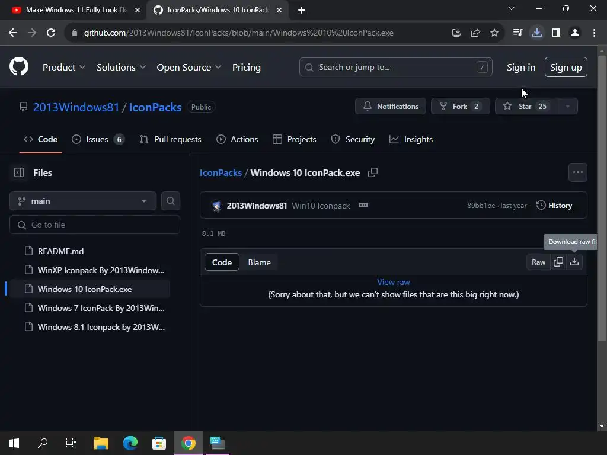Close the YouTube tab

[138, 10]
